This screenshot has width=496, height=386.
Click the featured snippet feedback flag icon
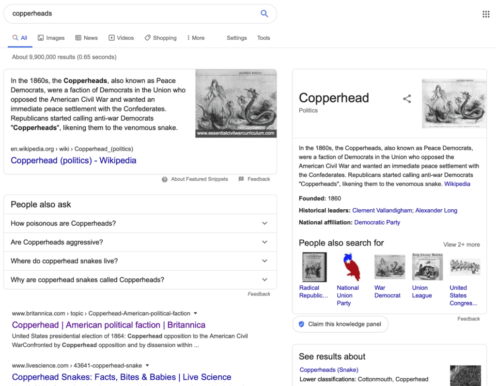241,179
